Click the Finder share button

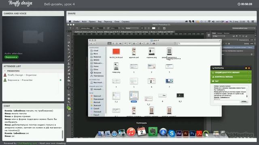[x=147, y=43]
